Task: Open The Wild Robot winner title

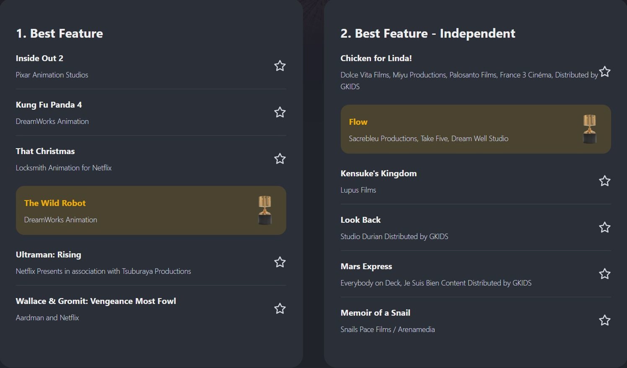Action: tap(55, 203)
